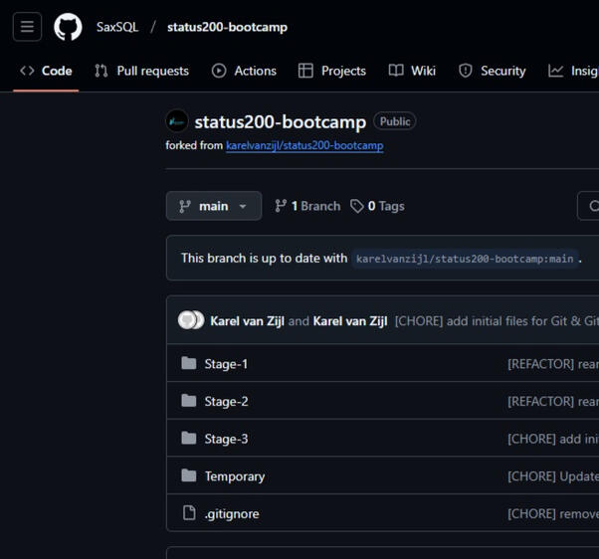Click the Temporary folder icon
The height and width of the screenshot is (559, 599).
pyautogui.click(x=189, y=476)
